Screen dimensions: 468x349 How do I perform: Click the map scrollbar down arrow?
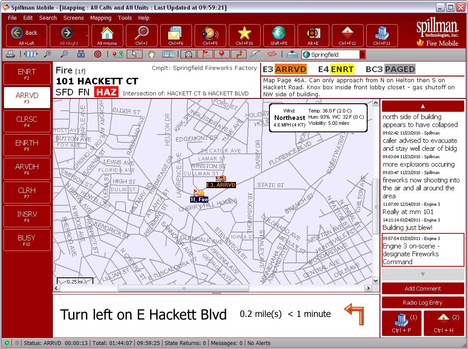[376, 280]
